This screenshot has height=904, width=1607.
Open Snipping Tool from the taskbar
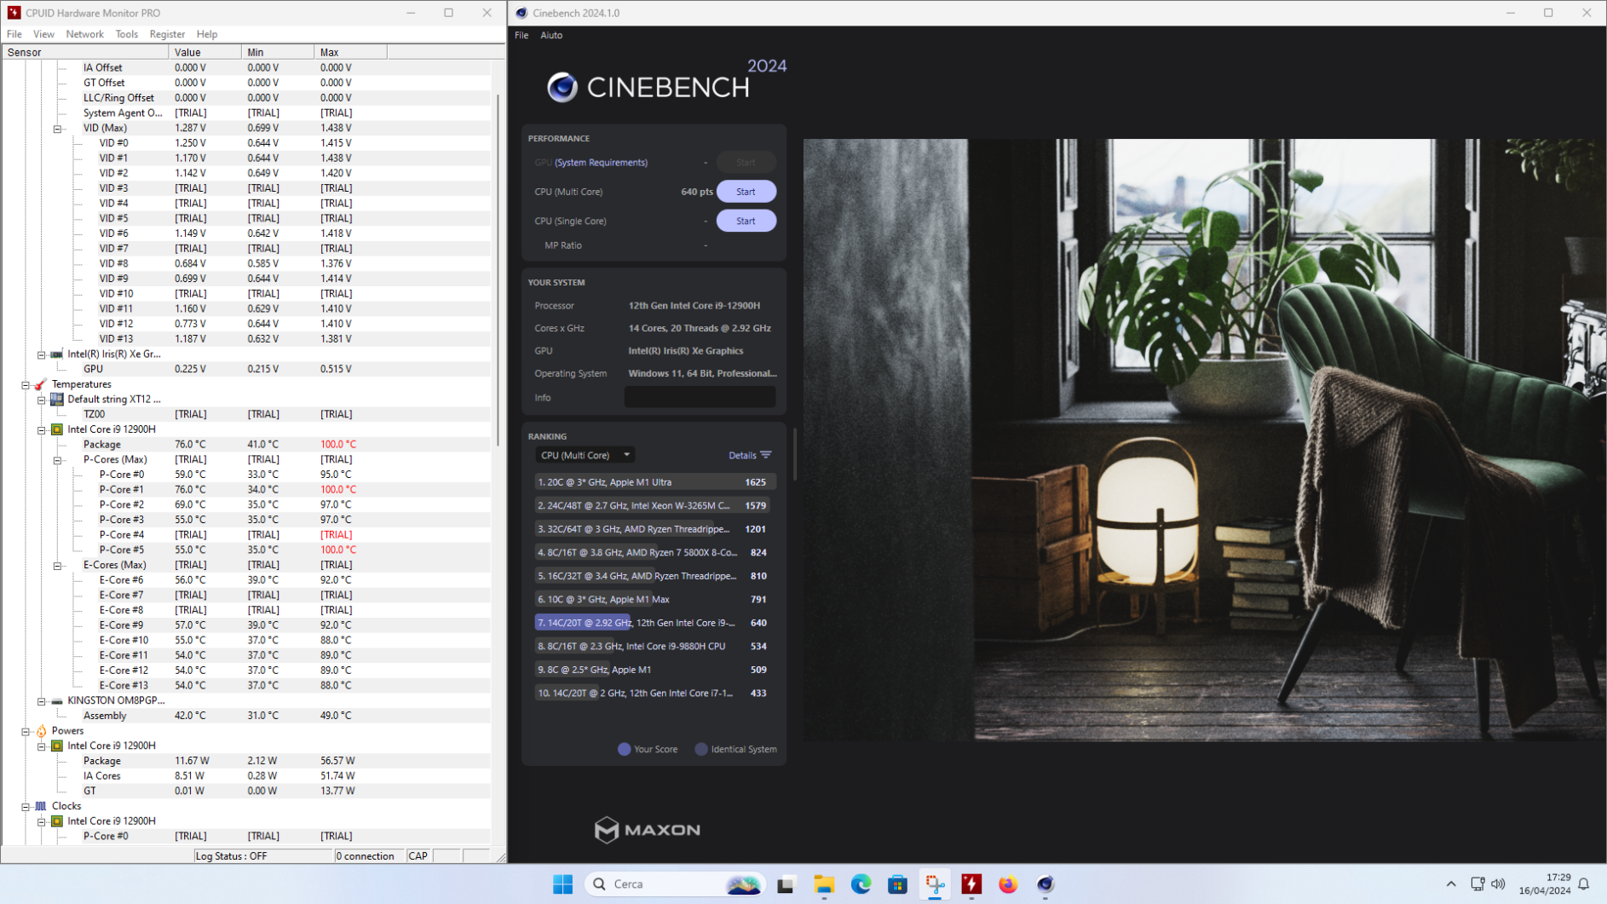click(935, 884)
